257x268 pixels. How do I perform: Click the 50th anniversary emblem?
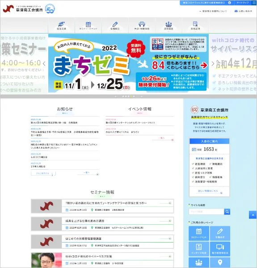point(50,8)
